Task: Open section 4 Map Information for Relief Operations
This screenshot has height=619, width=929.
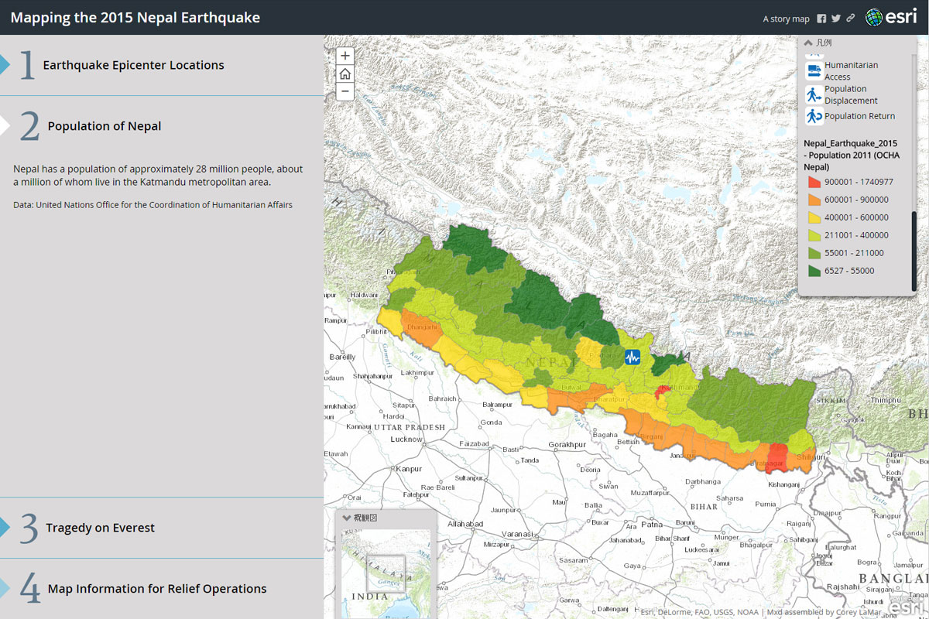Action: (156, 589)
